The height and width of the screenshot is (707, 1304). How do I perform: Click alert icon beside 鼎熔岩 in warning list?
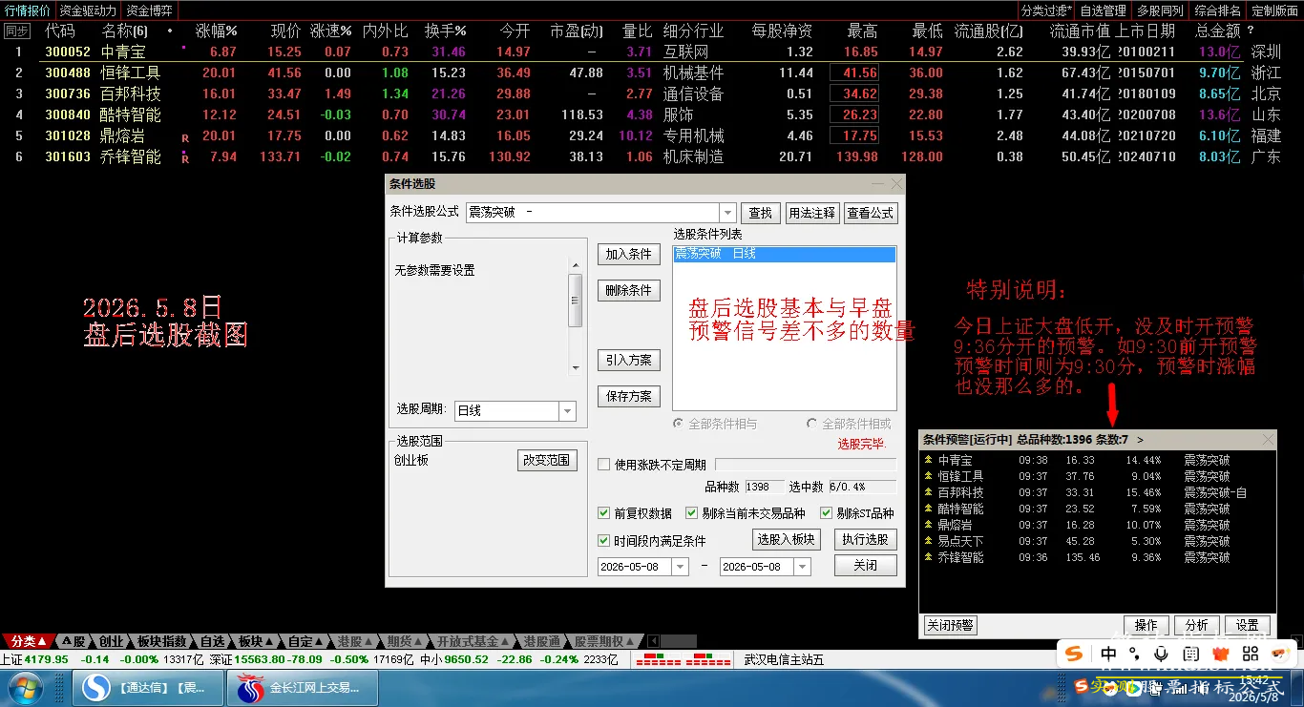tap(929, 525)
